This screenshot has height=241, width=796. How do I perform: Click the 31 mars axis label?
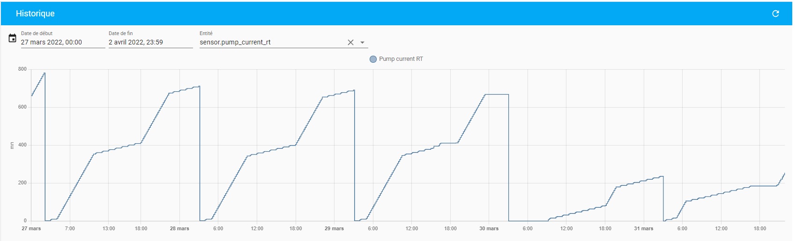coord(643,228)
